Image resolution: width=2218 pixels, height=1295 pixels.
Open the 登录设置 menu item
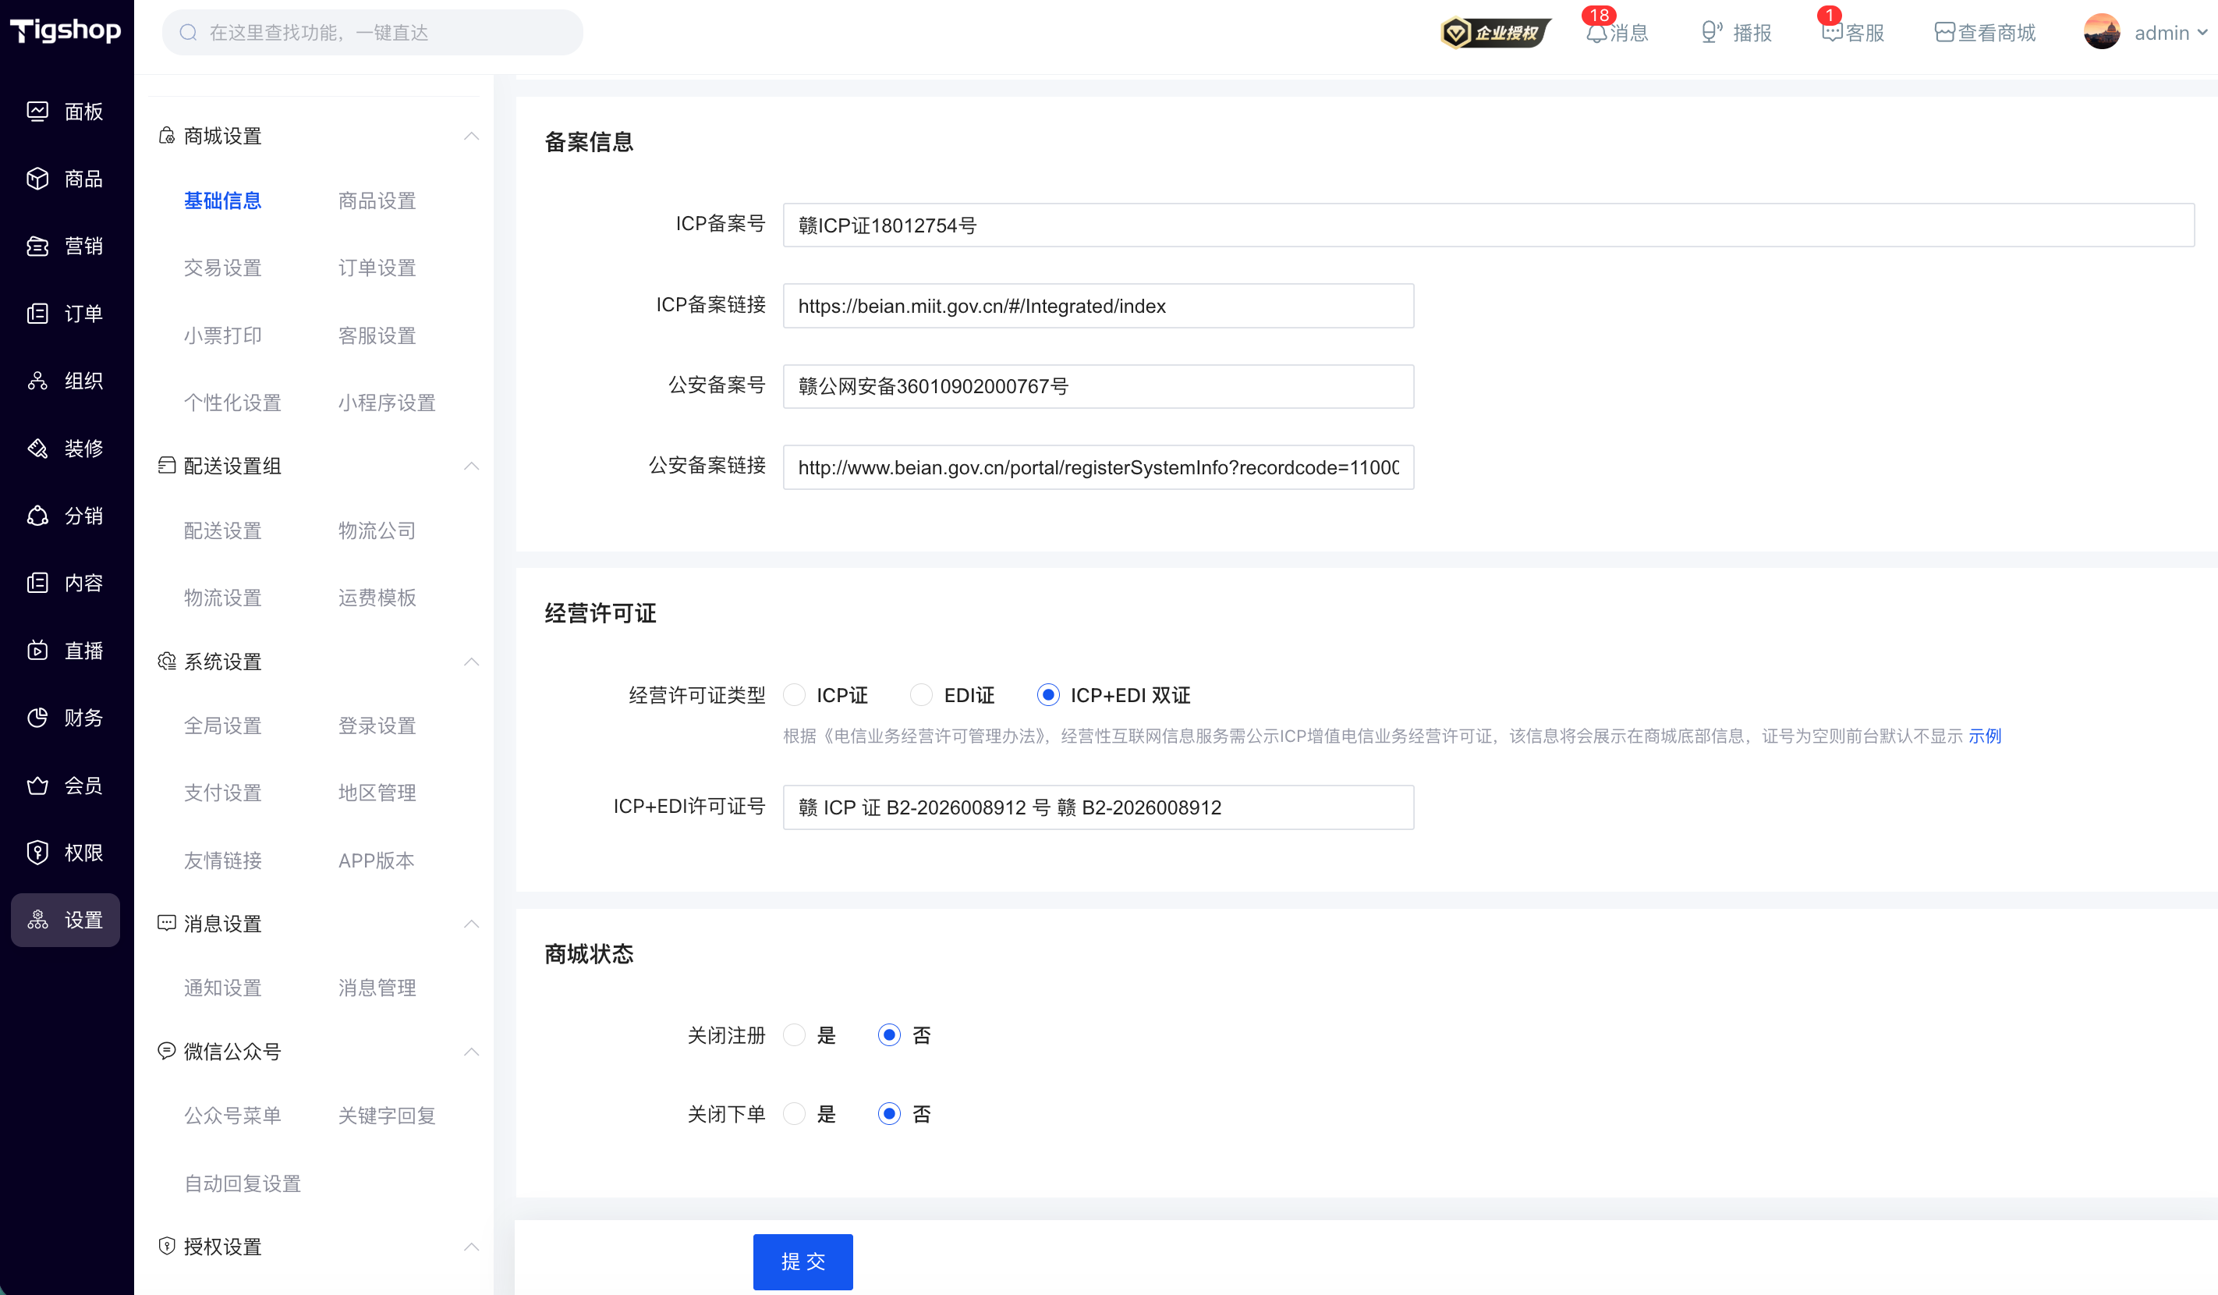click(x=377, y=726)
